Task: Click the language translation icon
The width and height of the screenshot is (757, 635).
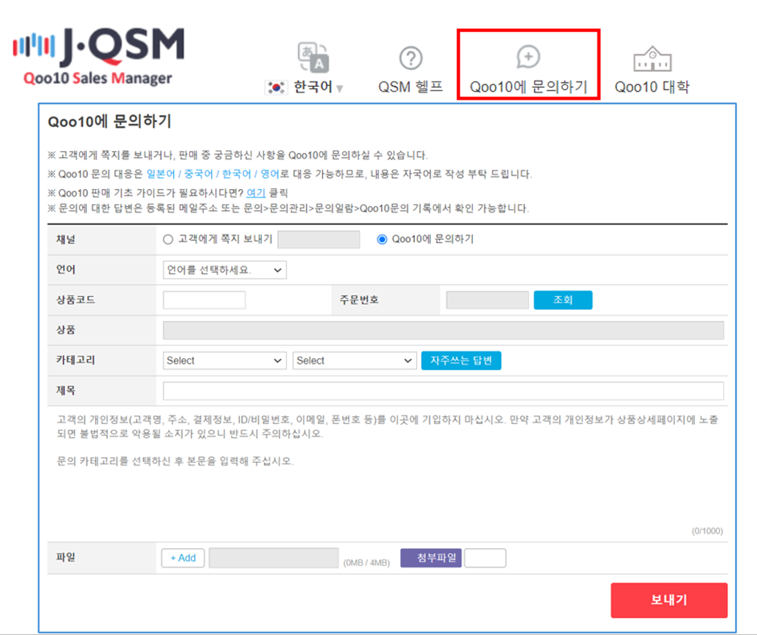Action: [x=313, y=58]
